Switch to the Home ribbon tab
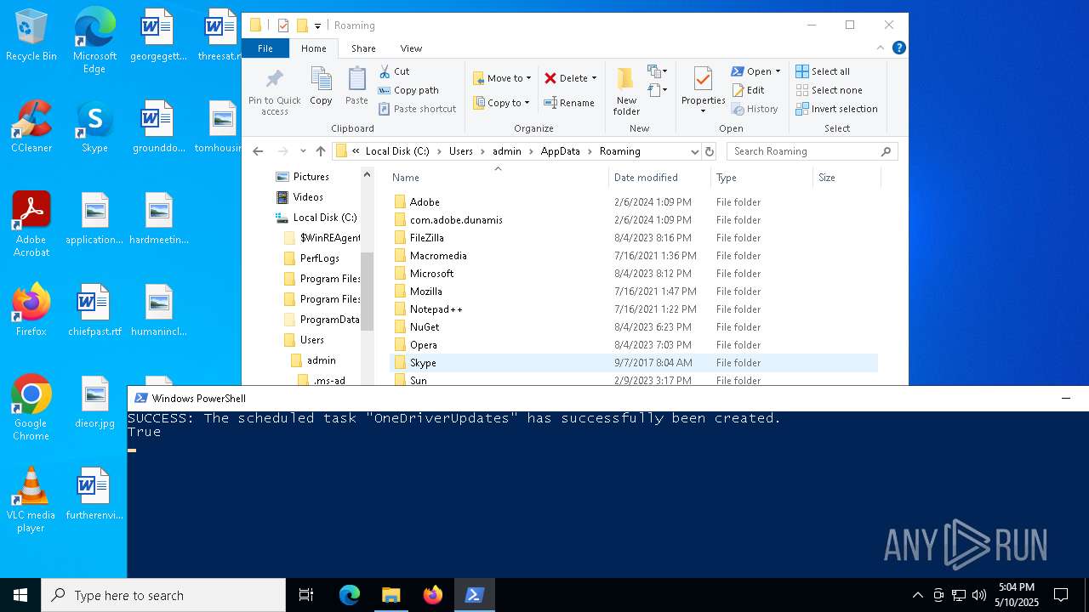1089x612 pixels. (314, 48)
